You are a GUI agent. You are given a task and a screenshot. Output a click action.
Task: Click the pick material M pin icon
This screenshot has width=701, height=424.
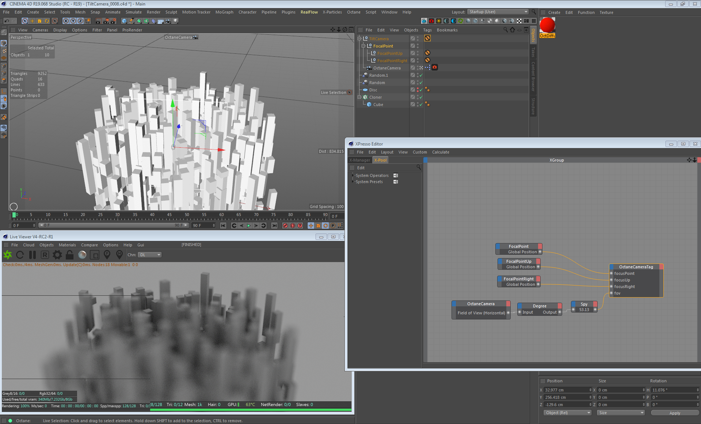pyautogui.click(x=119, y=255)
